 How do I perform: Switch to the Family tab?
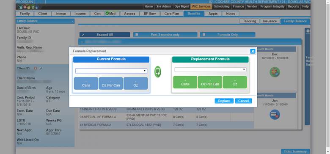pos(25,14)
